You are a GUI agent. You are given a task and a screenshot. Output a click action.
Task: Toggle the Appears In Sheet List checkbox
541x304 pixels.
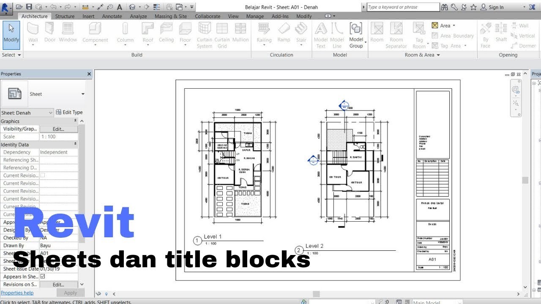[42, 277]
